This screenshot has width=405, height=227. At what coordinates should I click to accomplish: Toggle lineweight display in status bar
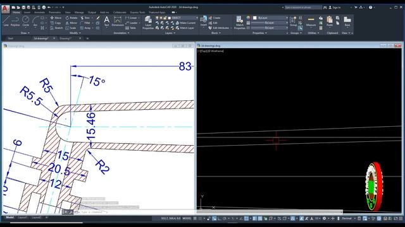[x=254, y=218]
